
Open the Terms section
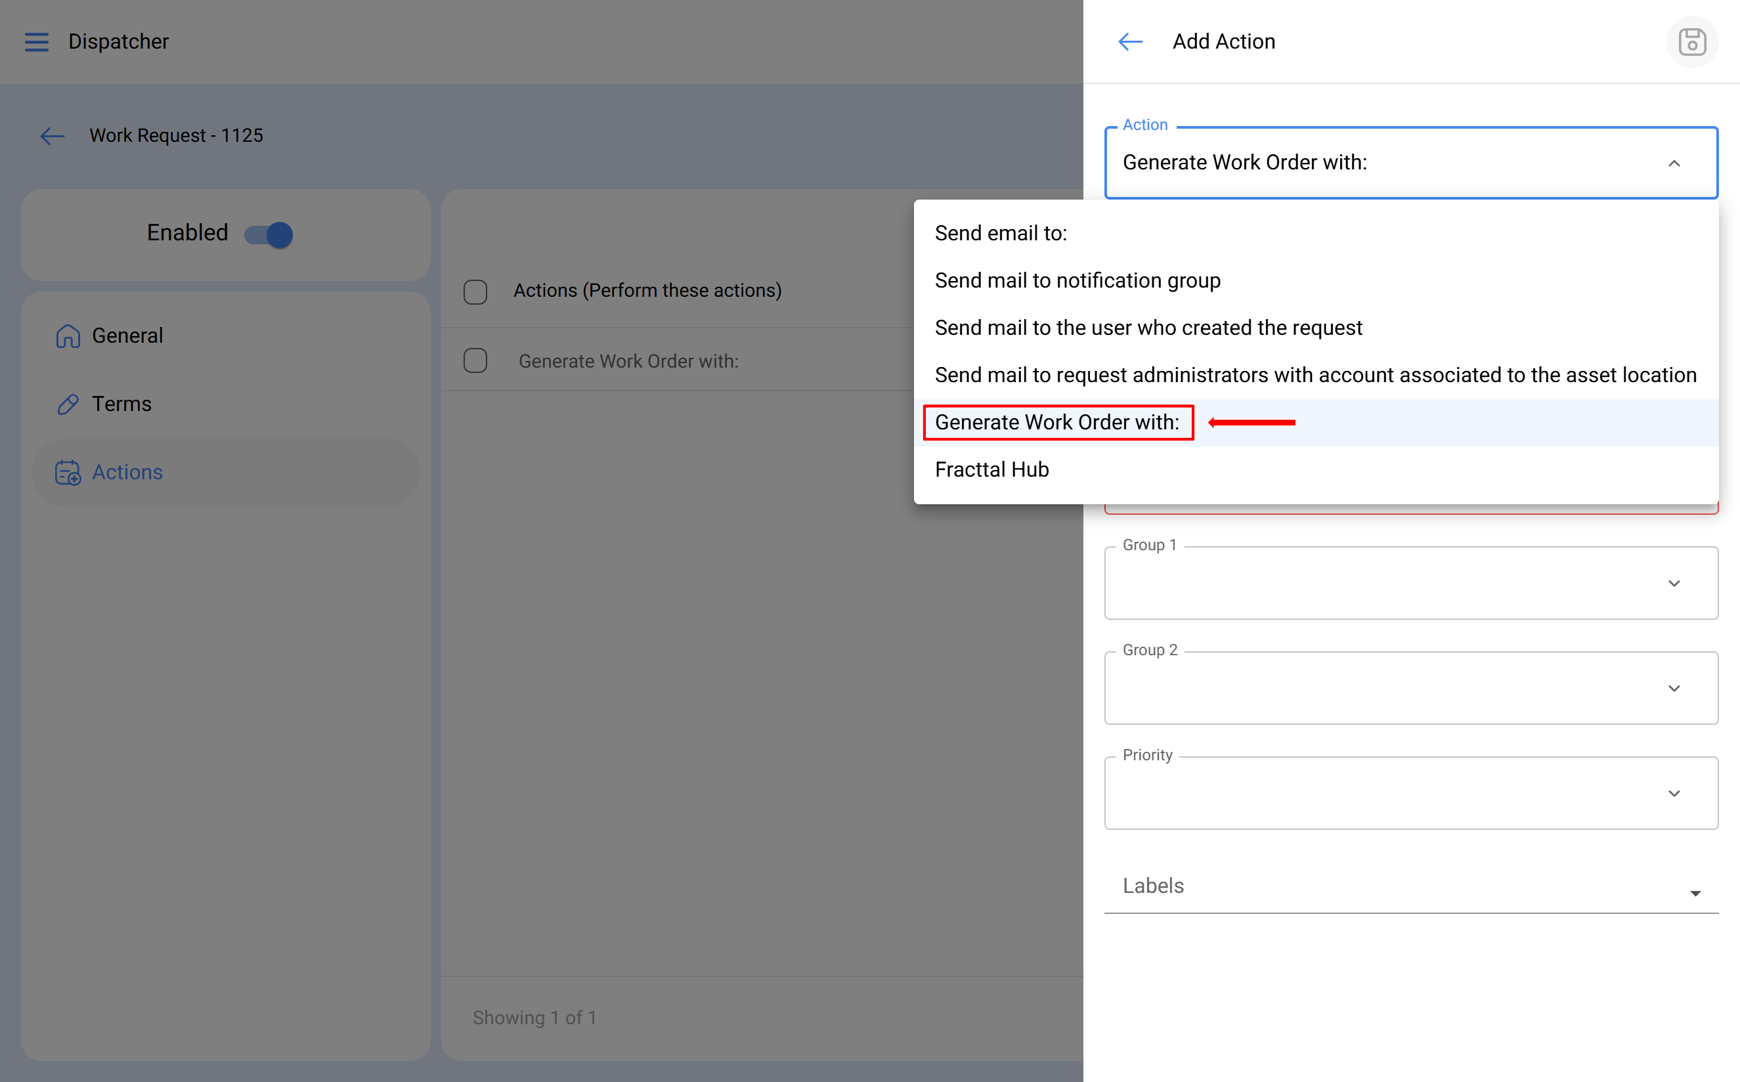[121, 404]
